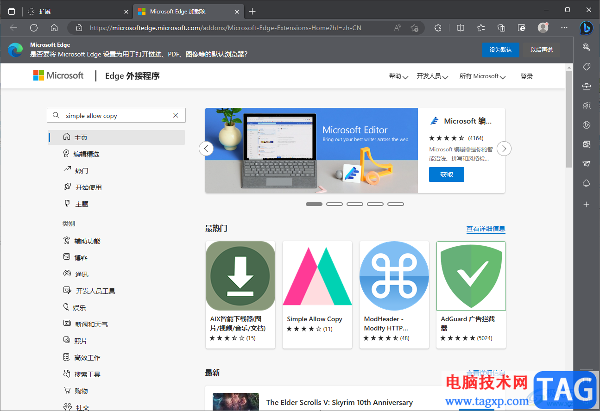
Task: Open sidebar games chess icon
Action: tap(586, 106)
